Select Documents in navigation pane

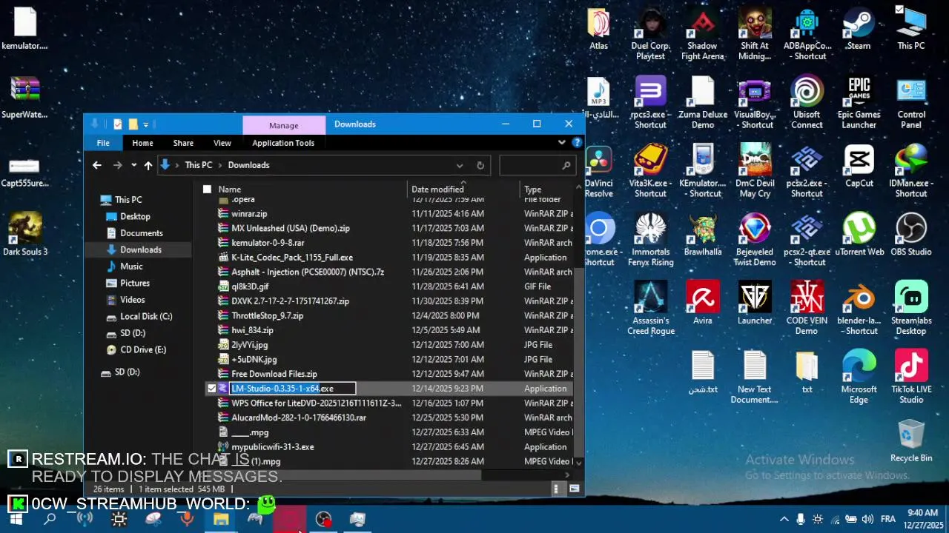pos(141,233)
